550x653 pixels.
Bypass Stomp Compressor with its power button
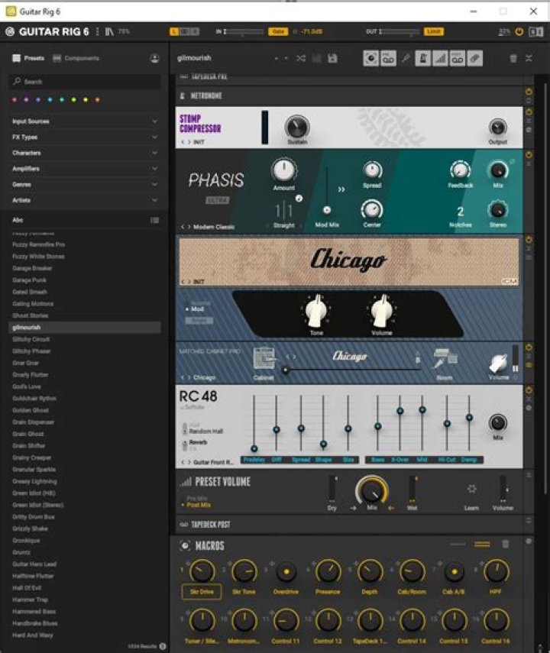[529, 112]
